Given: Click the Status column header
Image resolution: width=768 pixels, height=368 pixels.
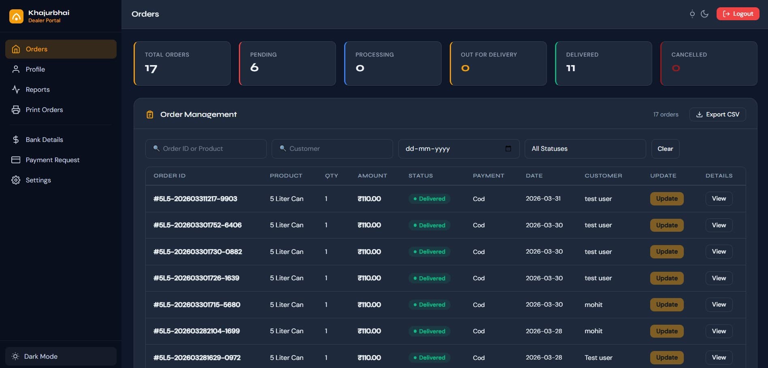Looking at the screenshot, I should pyautogui.click(x=421, y=176).
